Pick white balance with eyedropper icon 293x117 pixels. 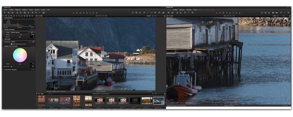click(32, 32)
